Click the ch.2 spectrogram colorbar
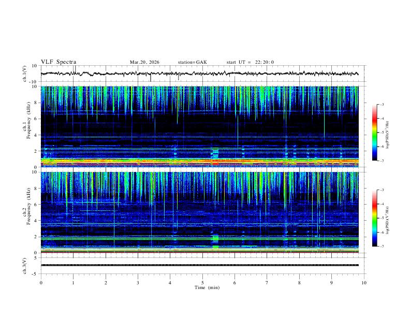The height and width of the screenshot is (317, 410). click(374, 218)
